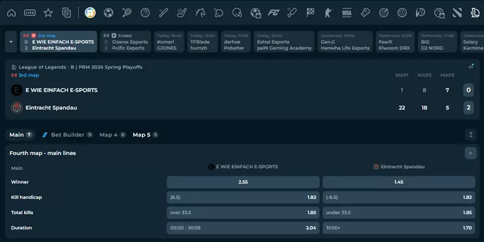The width and height of the screenshot is (484, 242).
Task: Select the MMA icon
Action: click(347, 13)
